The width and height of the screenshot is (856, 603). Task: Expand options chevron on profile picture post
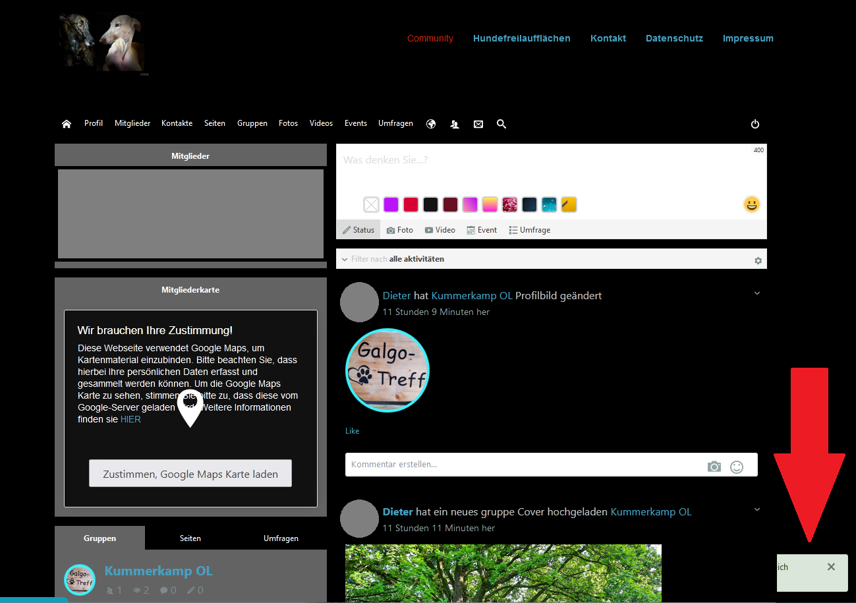(x=757, y=293)
